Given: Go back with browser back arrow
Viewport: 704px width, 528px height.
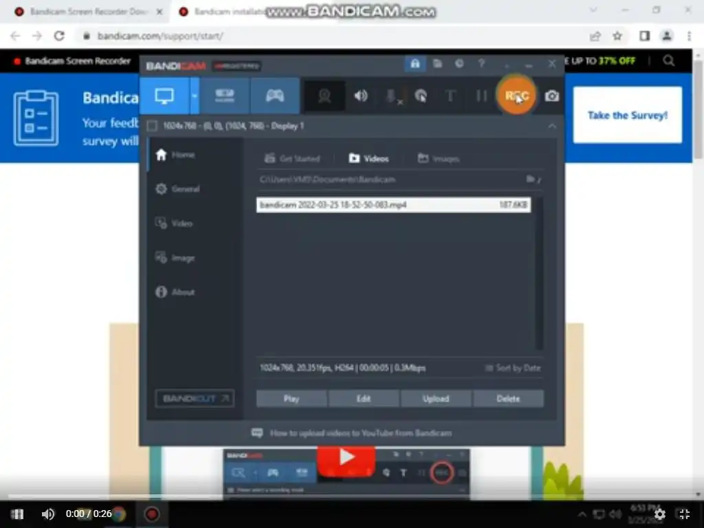Looking at the screenshot, I should [15, 36].
